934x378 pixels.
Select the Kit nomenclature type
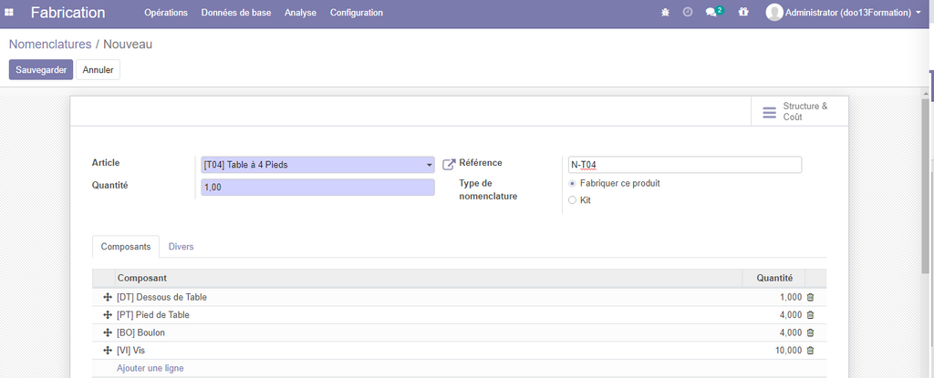572,200
